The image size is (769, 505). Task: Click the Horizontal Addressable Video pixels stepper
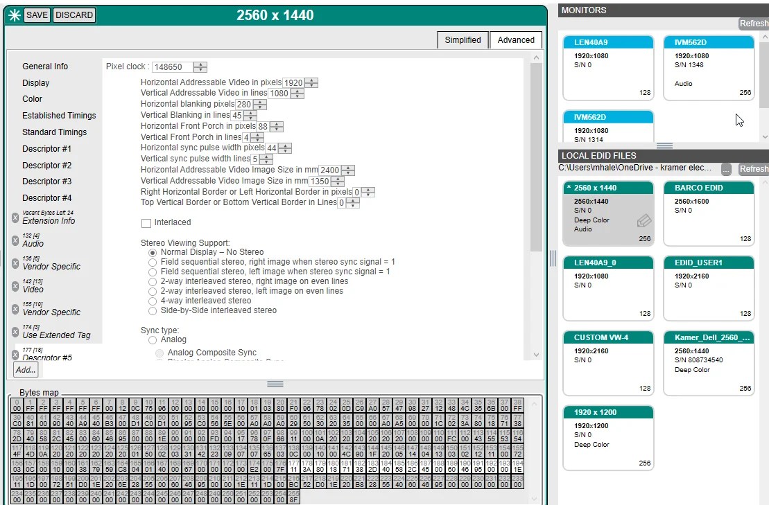(x=311, y=82)
